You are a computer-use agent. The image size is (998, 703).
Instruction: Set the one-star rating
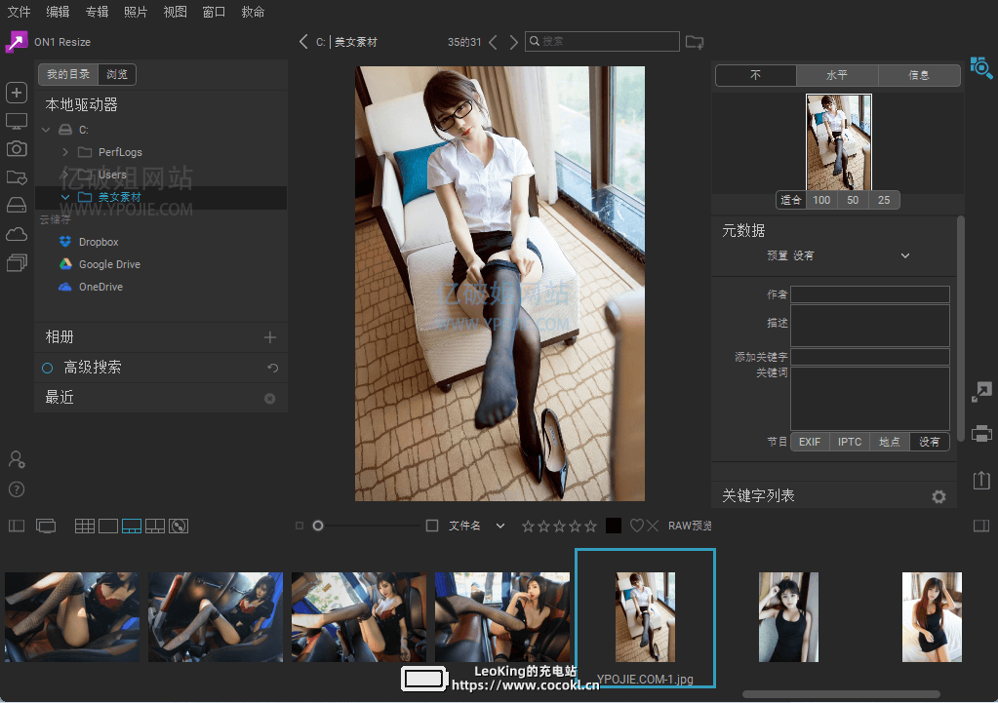tap(528, 527)
